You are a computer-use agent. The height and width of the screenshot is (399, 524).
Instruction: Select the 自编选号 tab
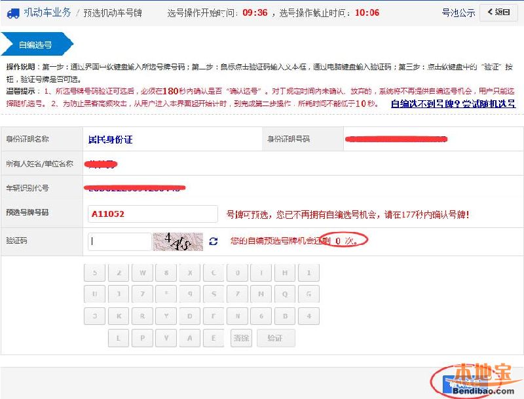pos(37,44)
